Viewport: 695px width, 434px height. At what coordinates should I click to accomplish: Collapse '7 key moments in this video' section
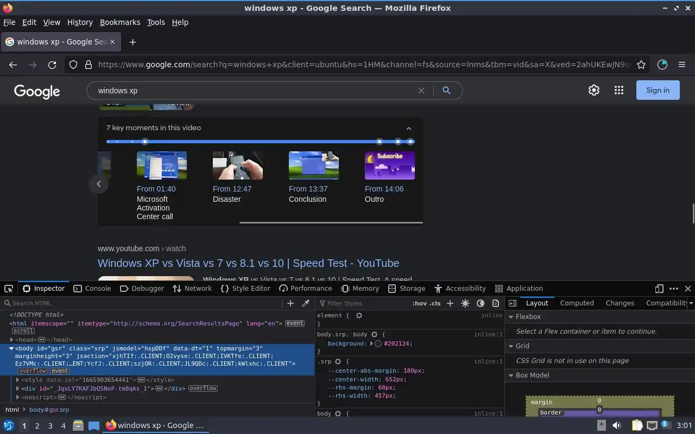tap(409, 129)
